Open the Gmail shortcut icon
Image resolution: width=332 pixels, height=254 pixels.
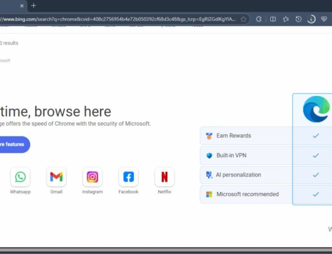pyautogui.click(x=56, y=177)
